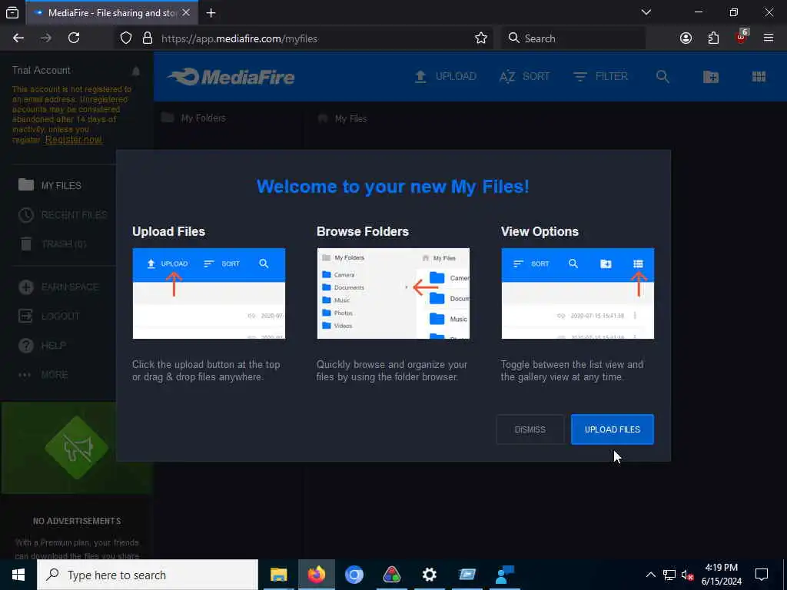Show hidden system tray icons
The image size is (787, 590).
point(650,575)
